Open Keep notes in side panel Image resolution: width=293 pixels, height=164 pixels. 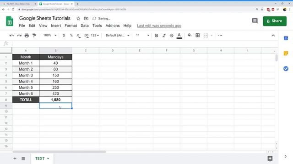point(286,53)
